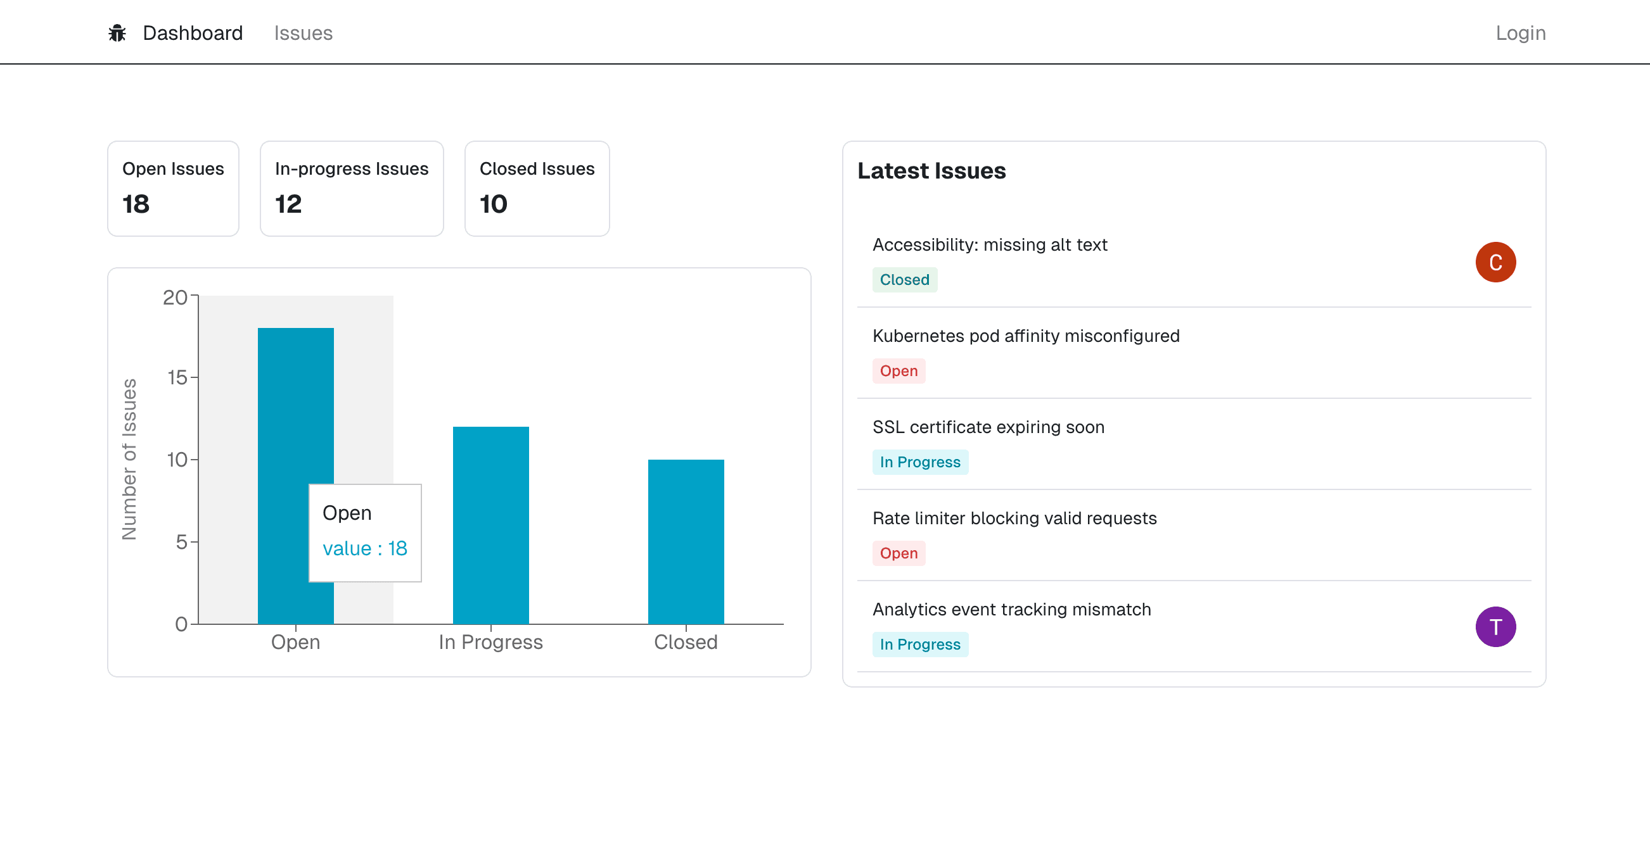Screen dimensions: 1650x856
Task: Click the Login link
Action: (x=1519, y=33)
